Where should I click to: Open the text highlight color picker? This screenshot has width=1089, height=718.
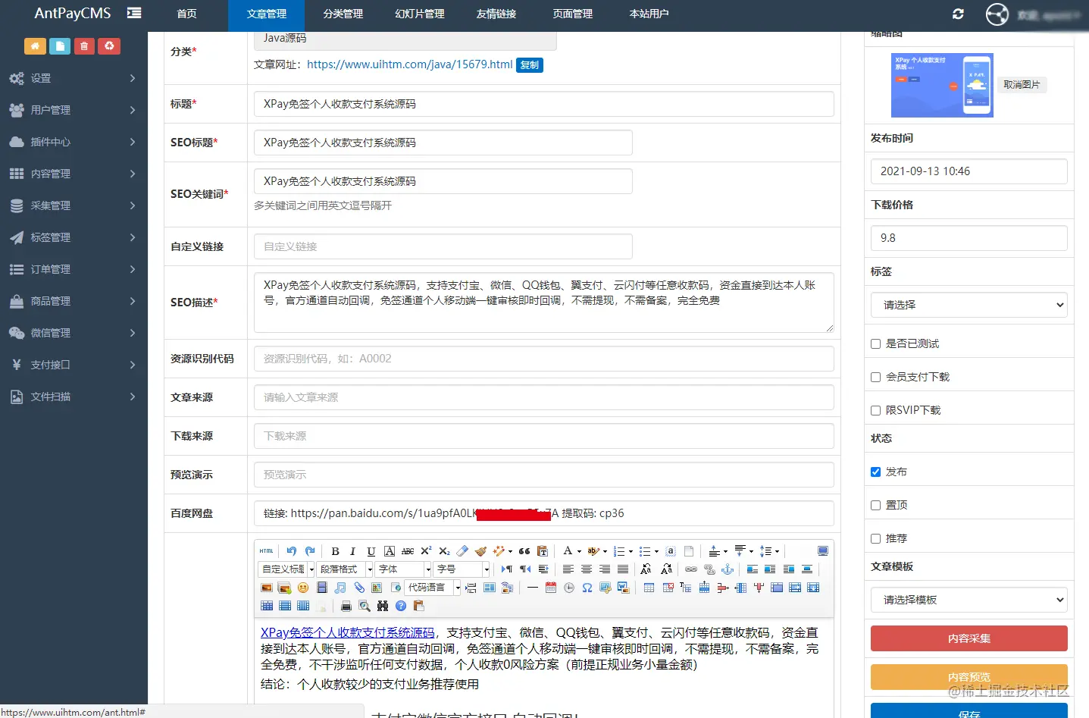[593, 551]
